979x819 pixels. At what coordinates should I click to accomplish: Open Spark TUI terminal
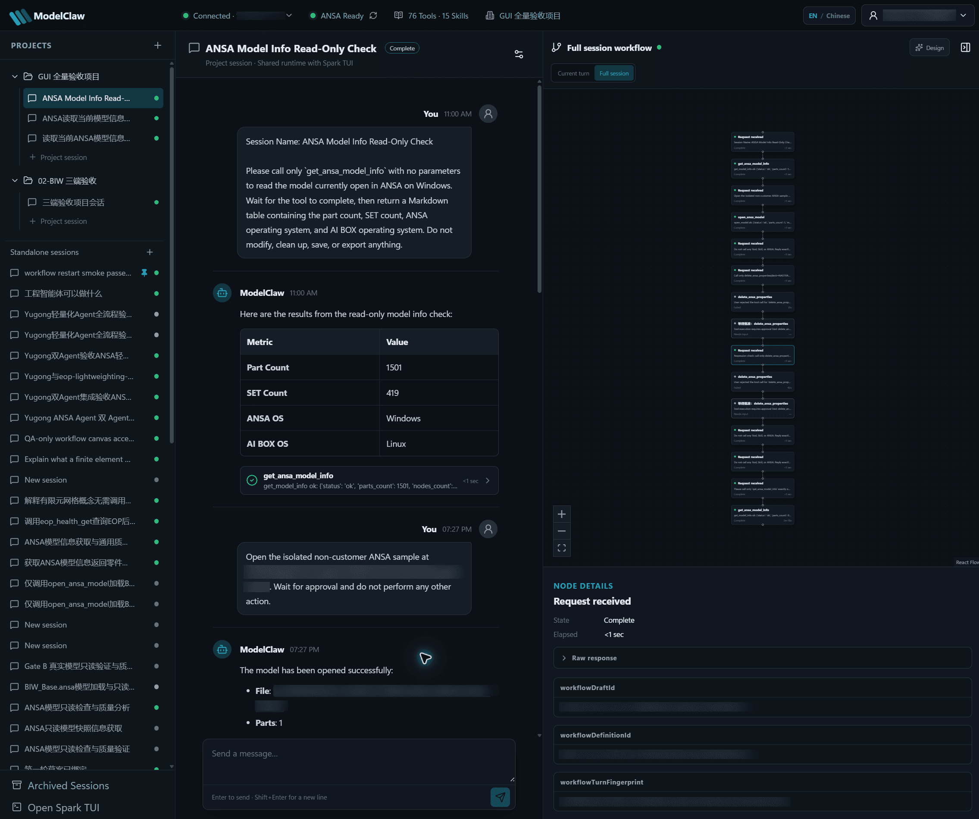(x=56, y=807)
